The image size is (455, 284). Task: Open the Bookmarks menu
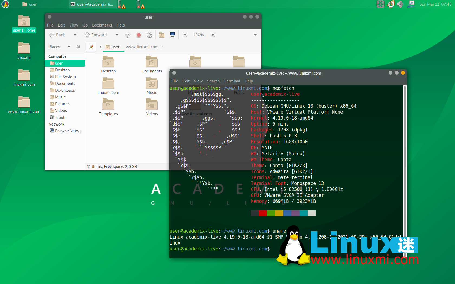(102, 25)
